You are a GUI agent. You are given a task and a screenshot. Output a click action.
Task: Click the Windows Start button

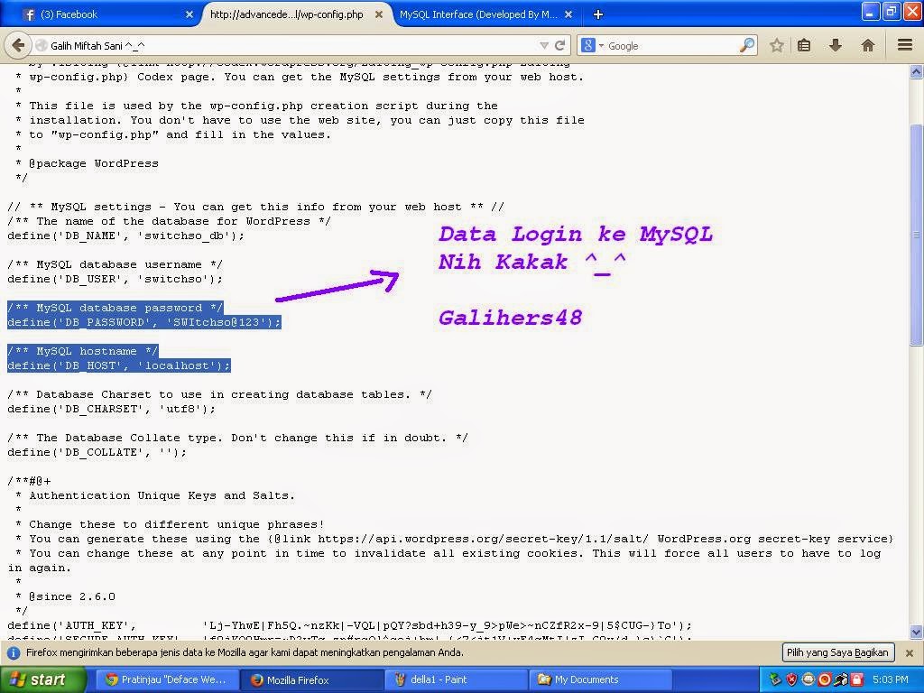coord(41,679)
